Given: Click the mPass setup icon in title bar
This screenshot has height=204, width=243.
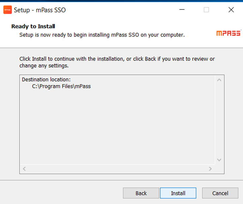Looking at the screenshot, I should [x=7, y=10].
